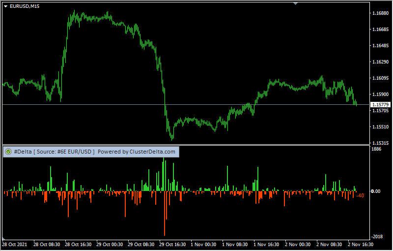Click the #Delta Source #6E EUR/USD label
This screenshot has width=393, height=251.
[x=54, y=152]
